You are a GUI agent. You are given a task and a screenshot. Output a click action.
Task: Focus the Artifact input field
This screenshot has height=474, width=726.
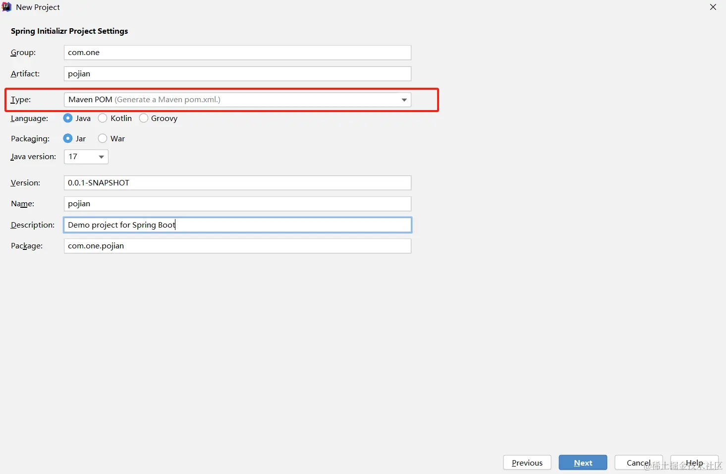pos(237,74)
